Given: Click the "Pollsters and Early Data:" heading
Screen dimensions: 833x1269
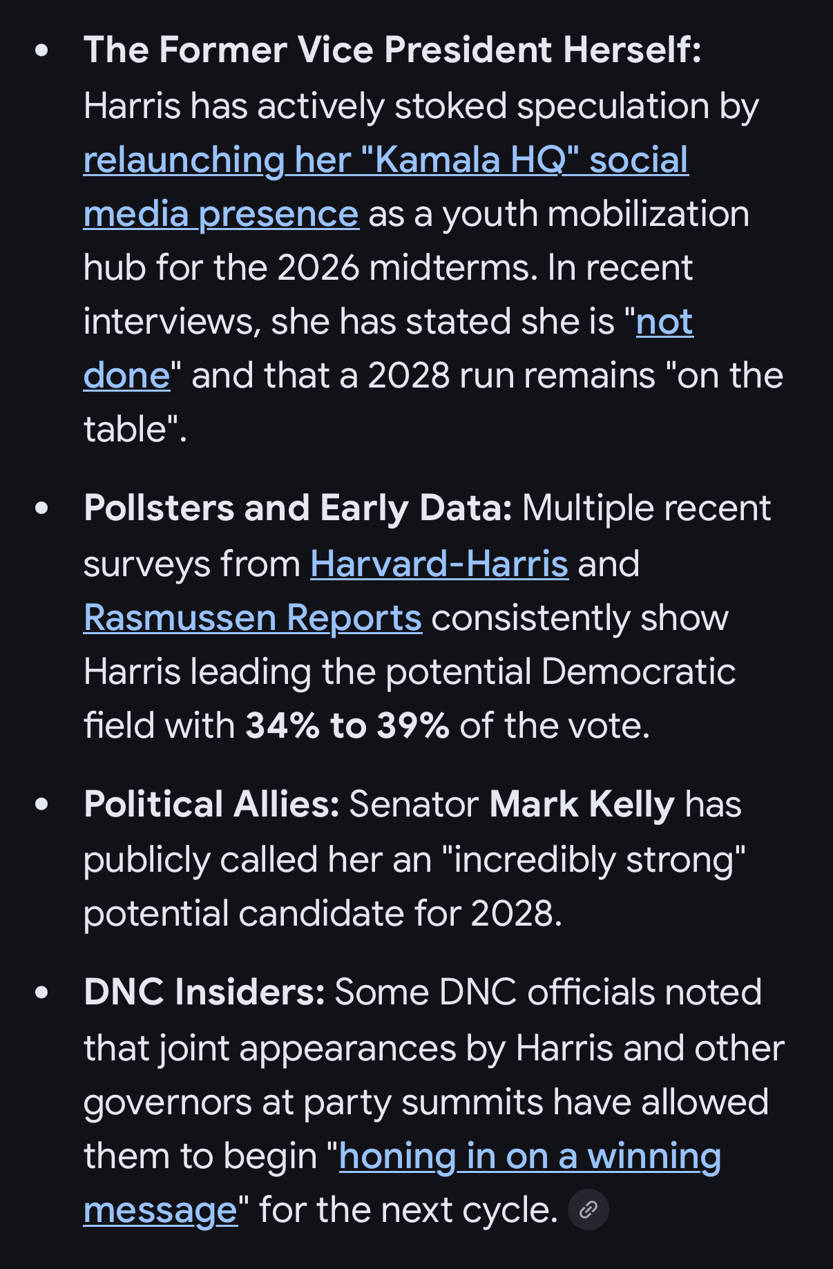Looking at the screenshot, I should tap(298, 508).
